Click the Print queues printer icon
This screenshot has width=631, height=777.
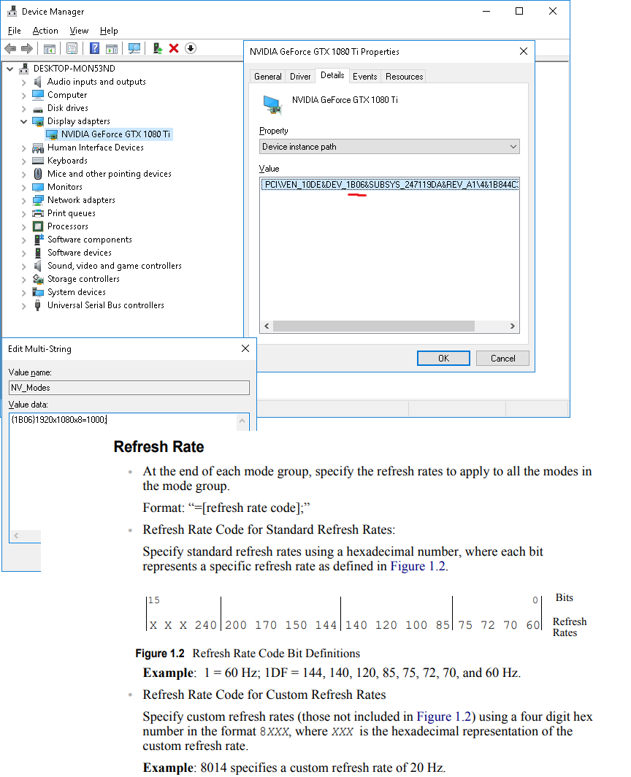38,213
